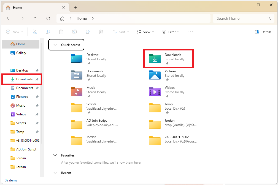This screenshot has height=185, width=278.
Task: Open the See more ellipsis menu
Action: [x=191, y=32]
